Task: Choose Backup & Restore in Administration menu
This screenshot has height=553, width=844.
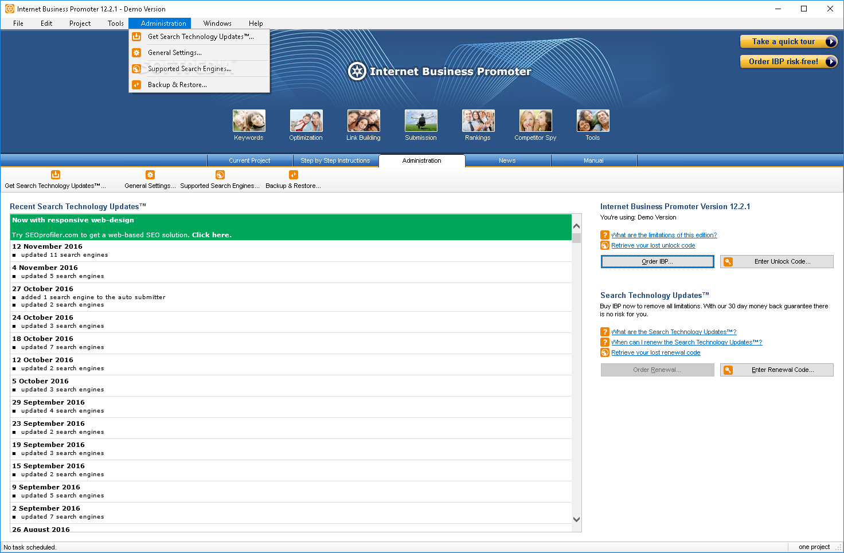Action: [x=200, y=85]
